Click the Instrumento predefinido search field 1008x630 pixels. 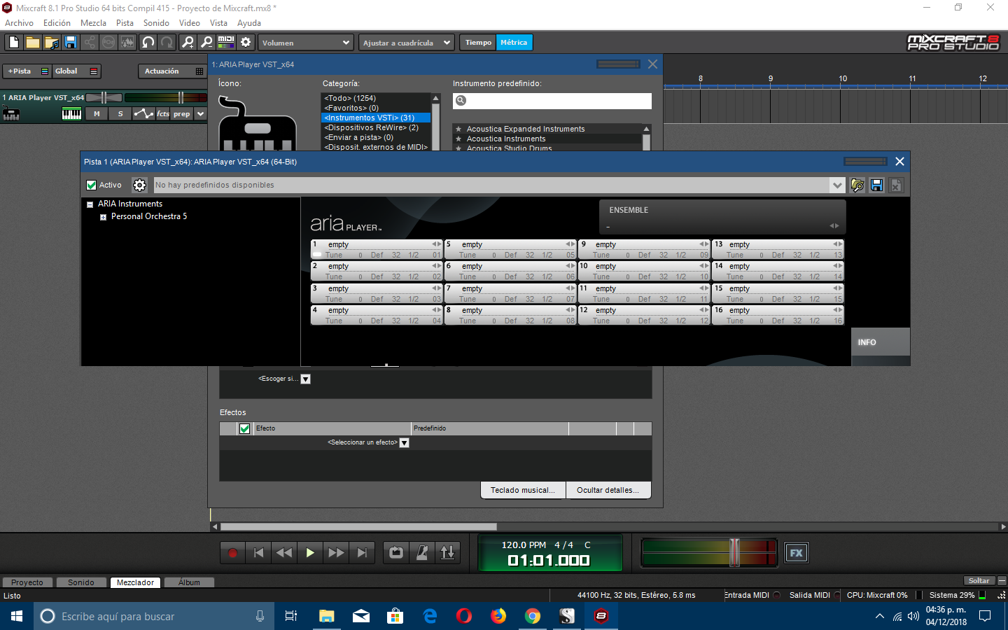tap(552, 101)
